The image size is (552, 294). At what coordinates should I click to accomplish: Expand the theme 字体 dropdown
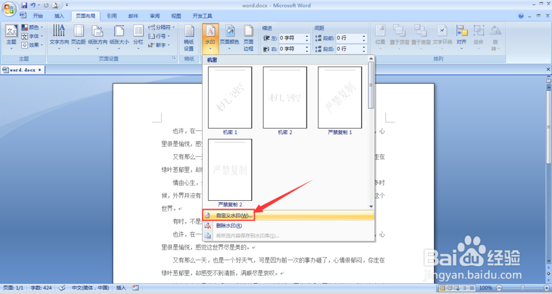(x=32, y=36)
